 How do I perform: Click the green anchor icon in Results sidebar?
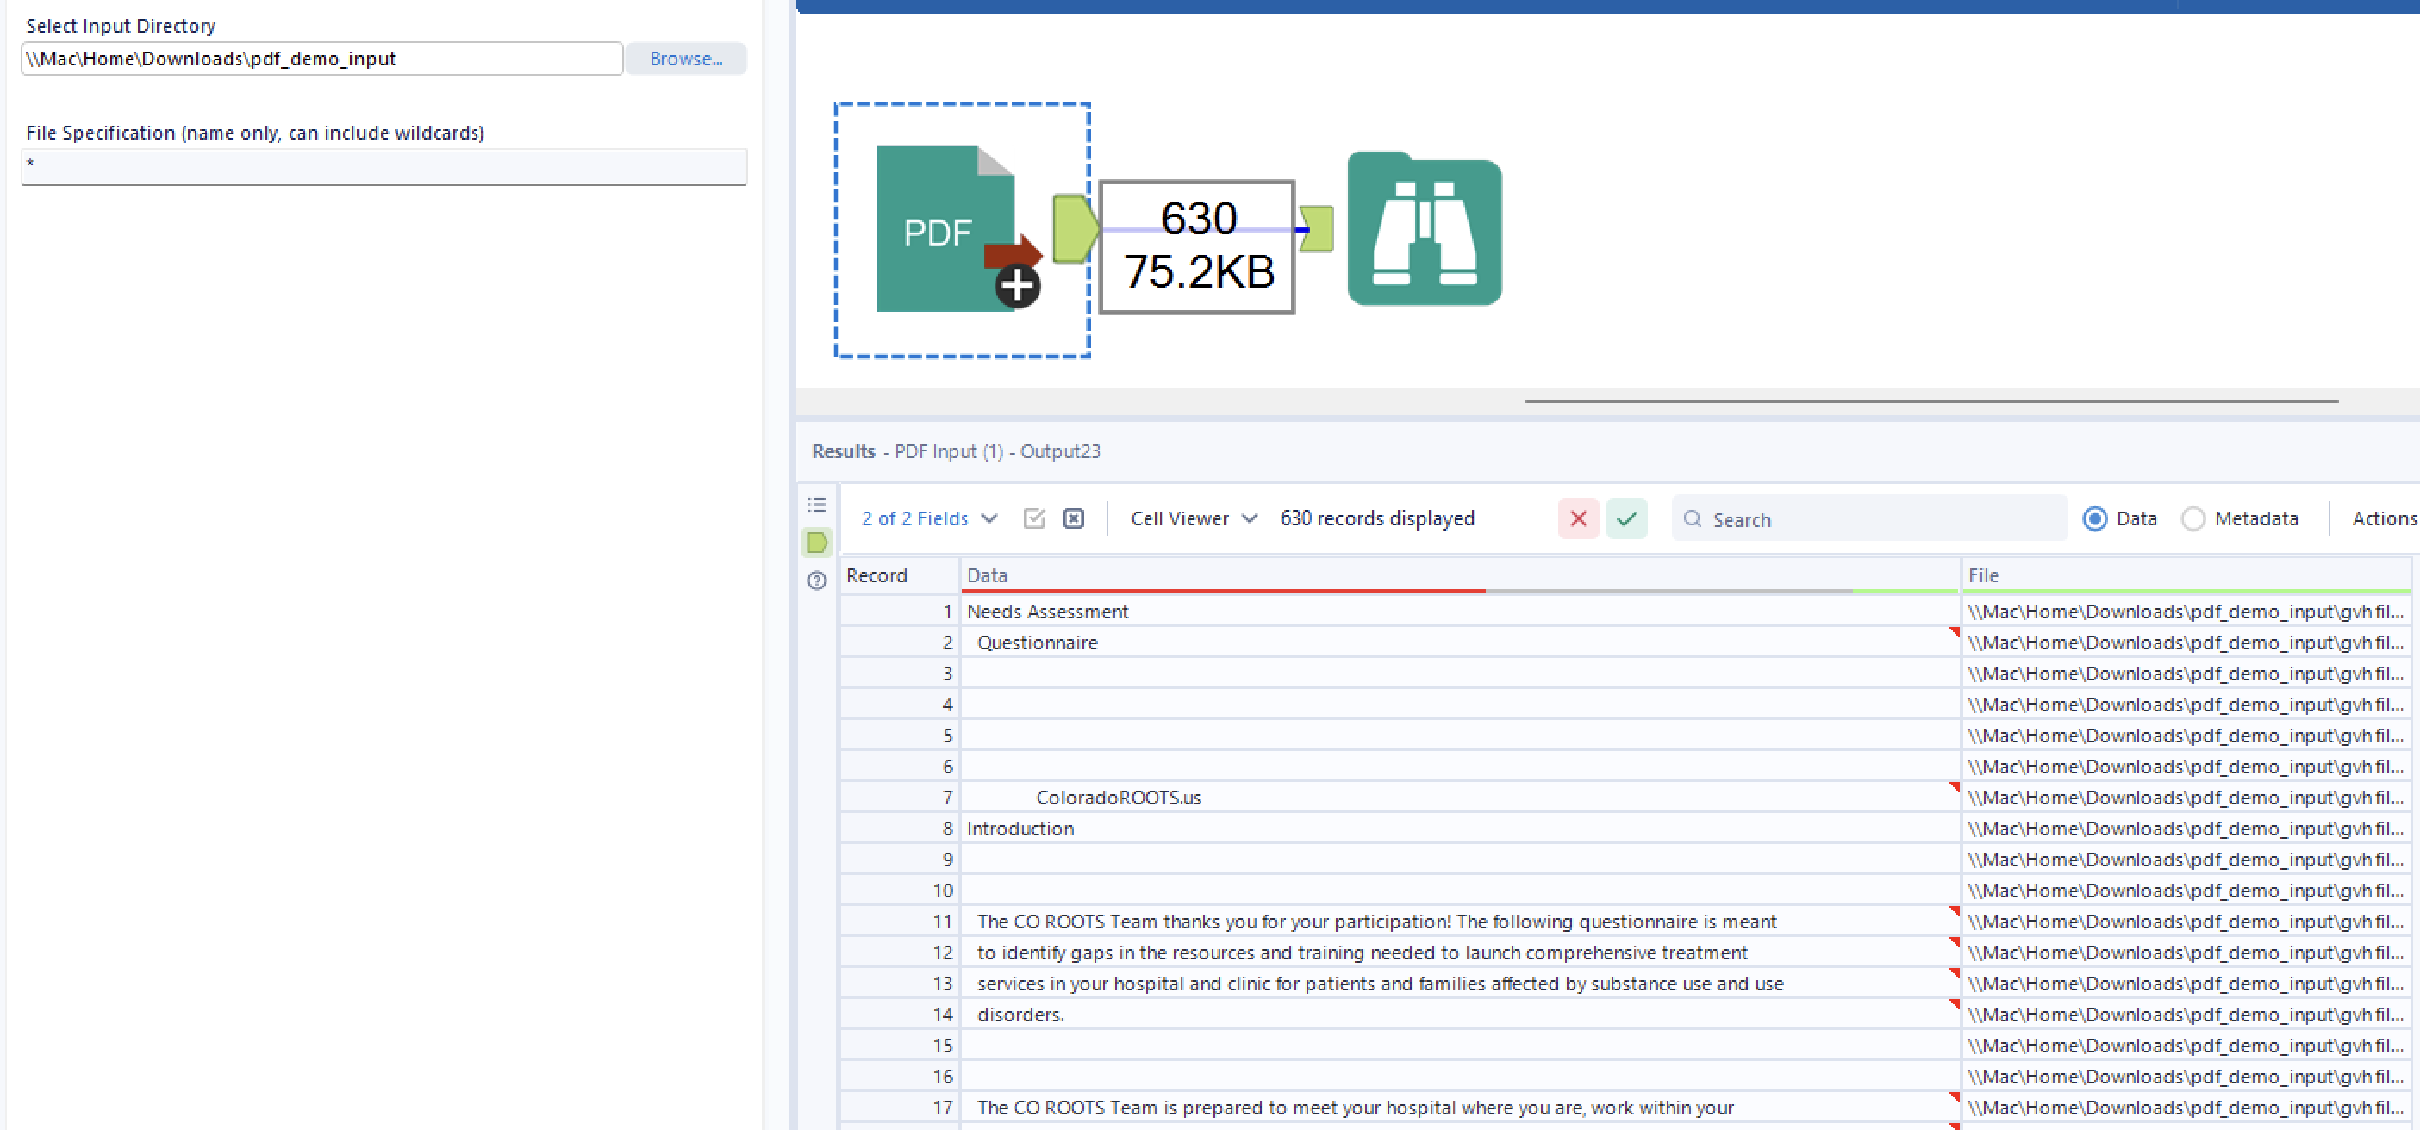pyautogui.click(x=815, y=542)
